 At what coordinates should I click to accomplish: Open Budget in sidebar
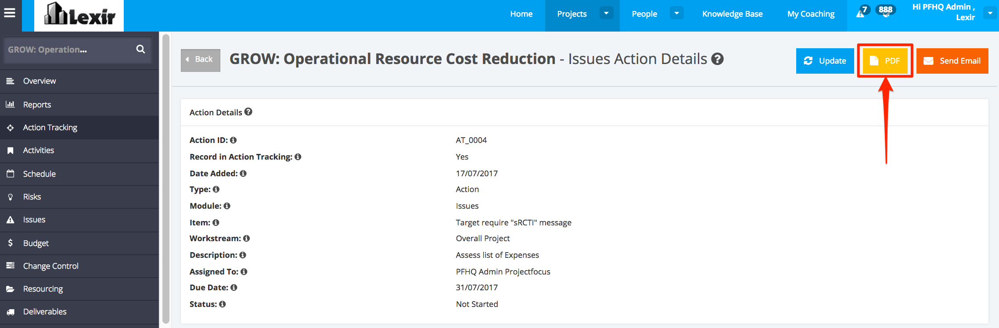pyautogui.click(x=79, y=243)
